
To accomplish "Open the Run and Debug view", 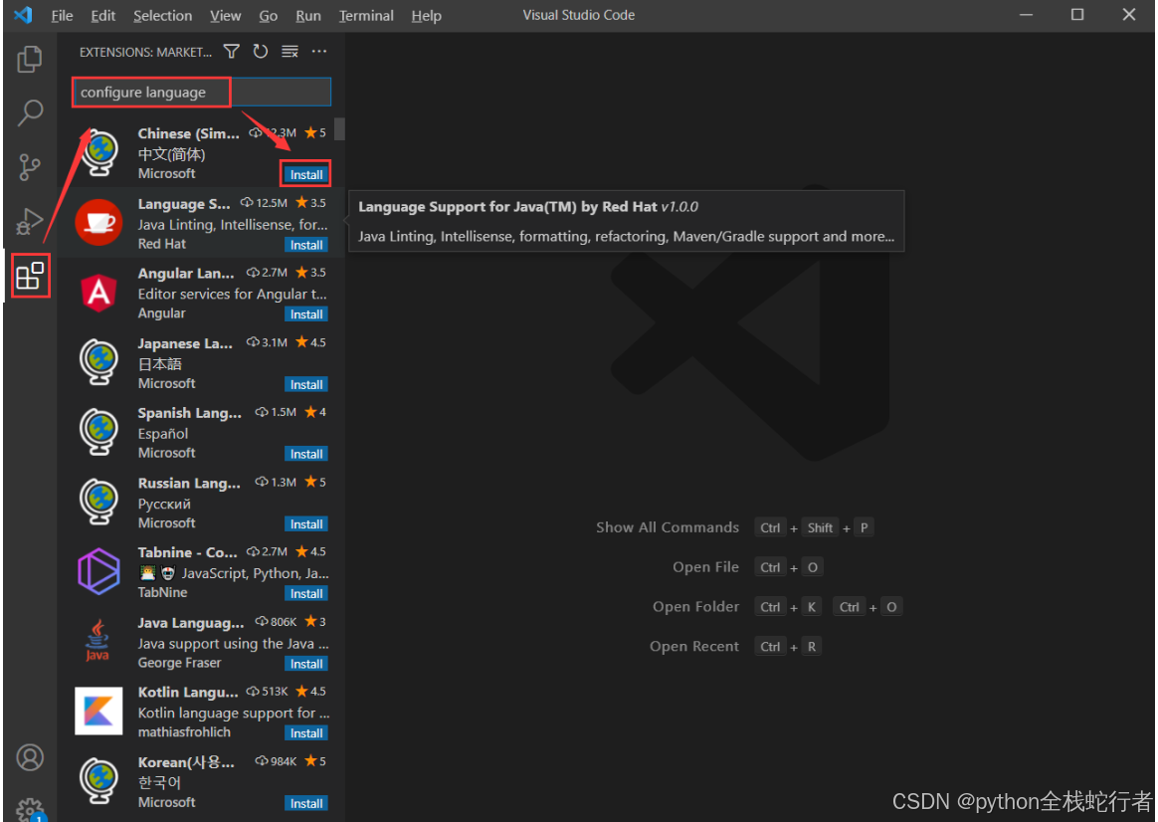I will 30,221.
